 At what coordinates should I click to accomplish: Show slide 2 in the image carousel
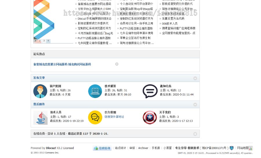tap(40, 41)
